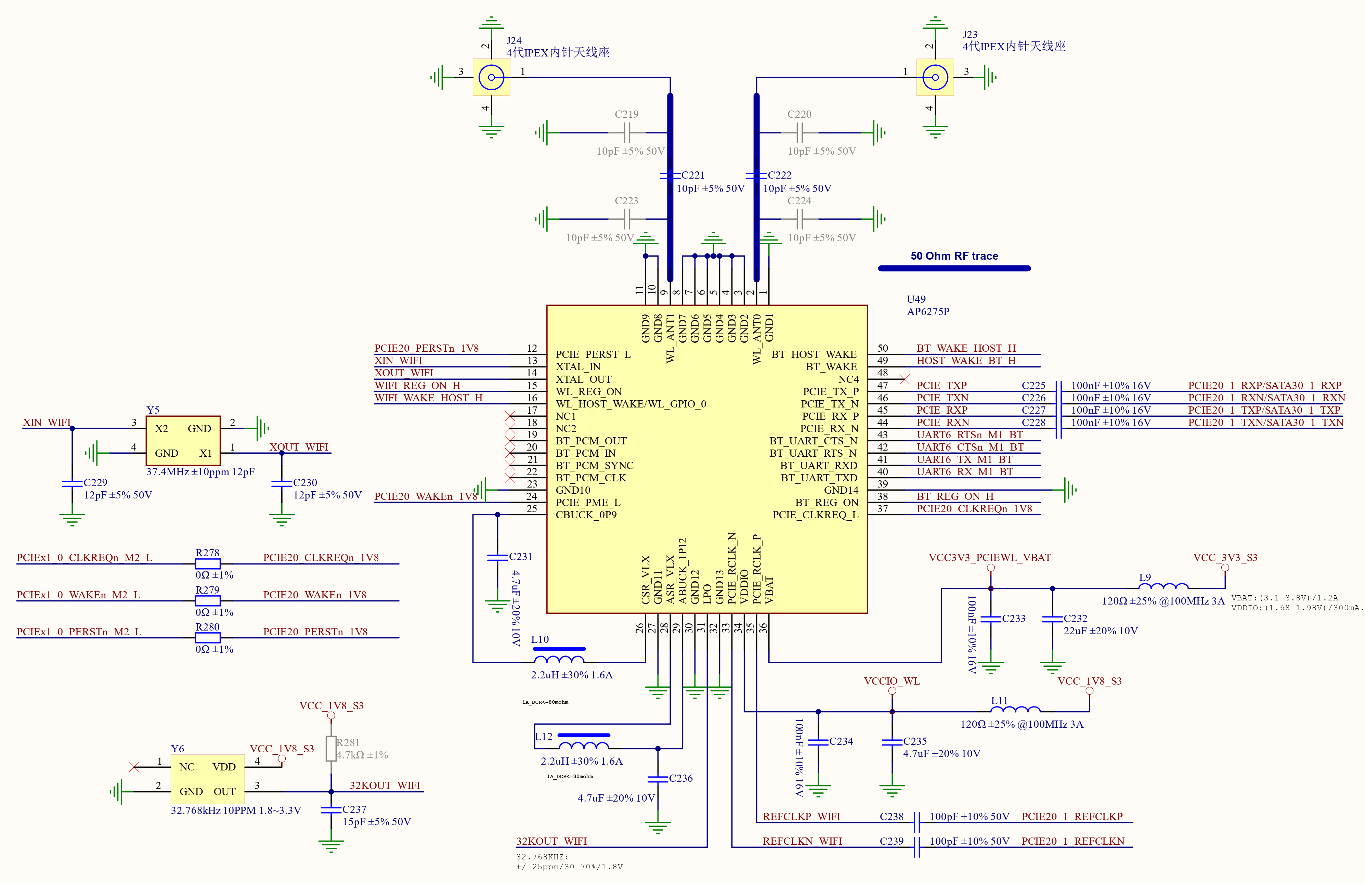Click resistor R278 symbol
This screenshot has width=1365, height=883.
point(208,563)
